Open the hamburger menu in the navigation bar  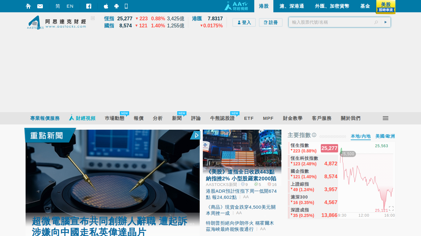[x=386, y=118]
